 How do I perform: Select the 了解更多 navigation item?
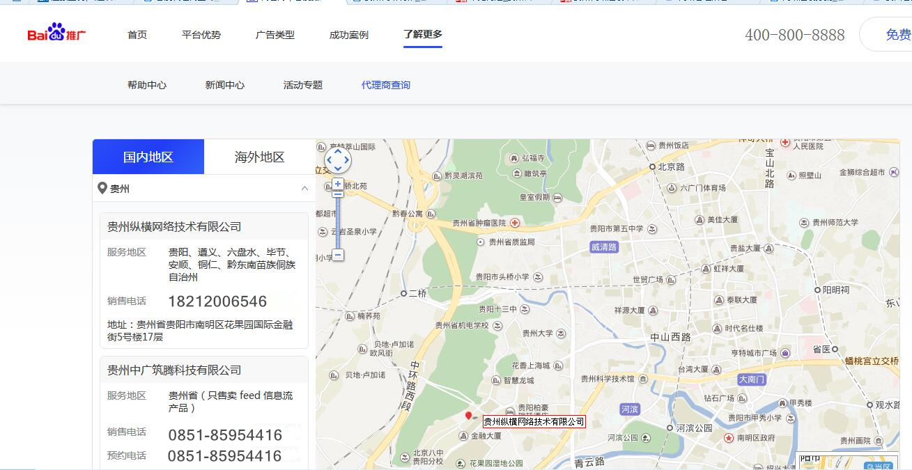[x=423, y=34]
